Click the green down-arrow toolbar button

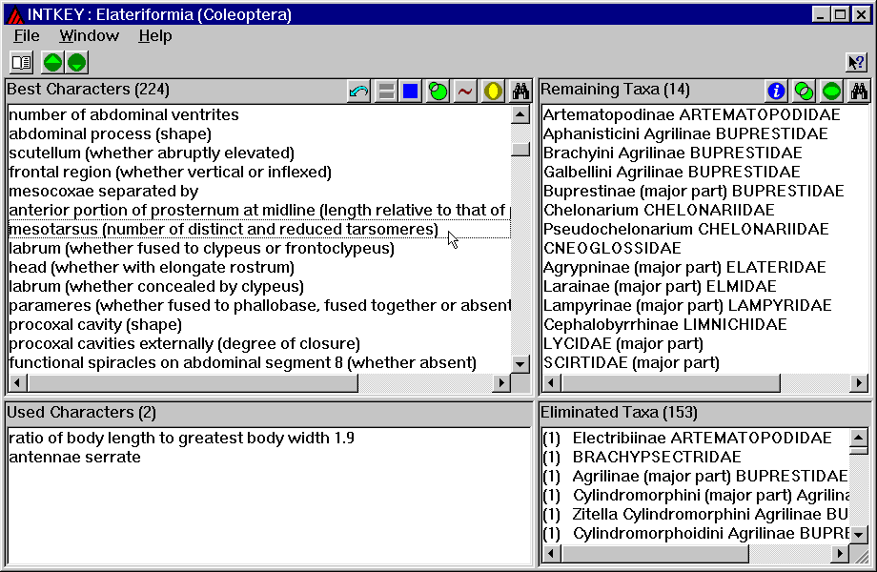[x=76, y=62]
